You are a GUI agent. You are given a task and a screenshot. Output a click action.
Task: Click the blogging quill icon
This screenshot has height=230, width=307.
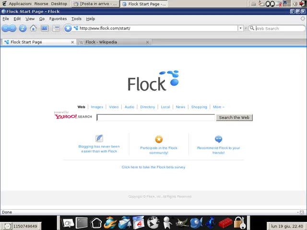(x=99, y=139)
